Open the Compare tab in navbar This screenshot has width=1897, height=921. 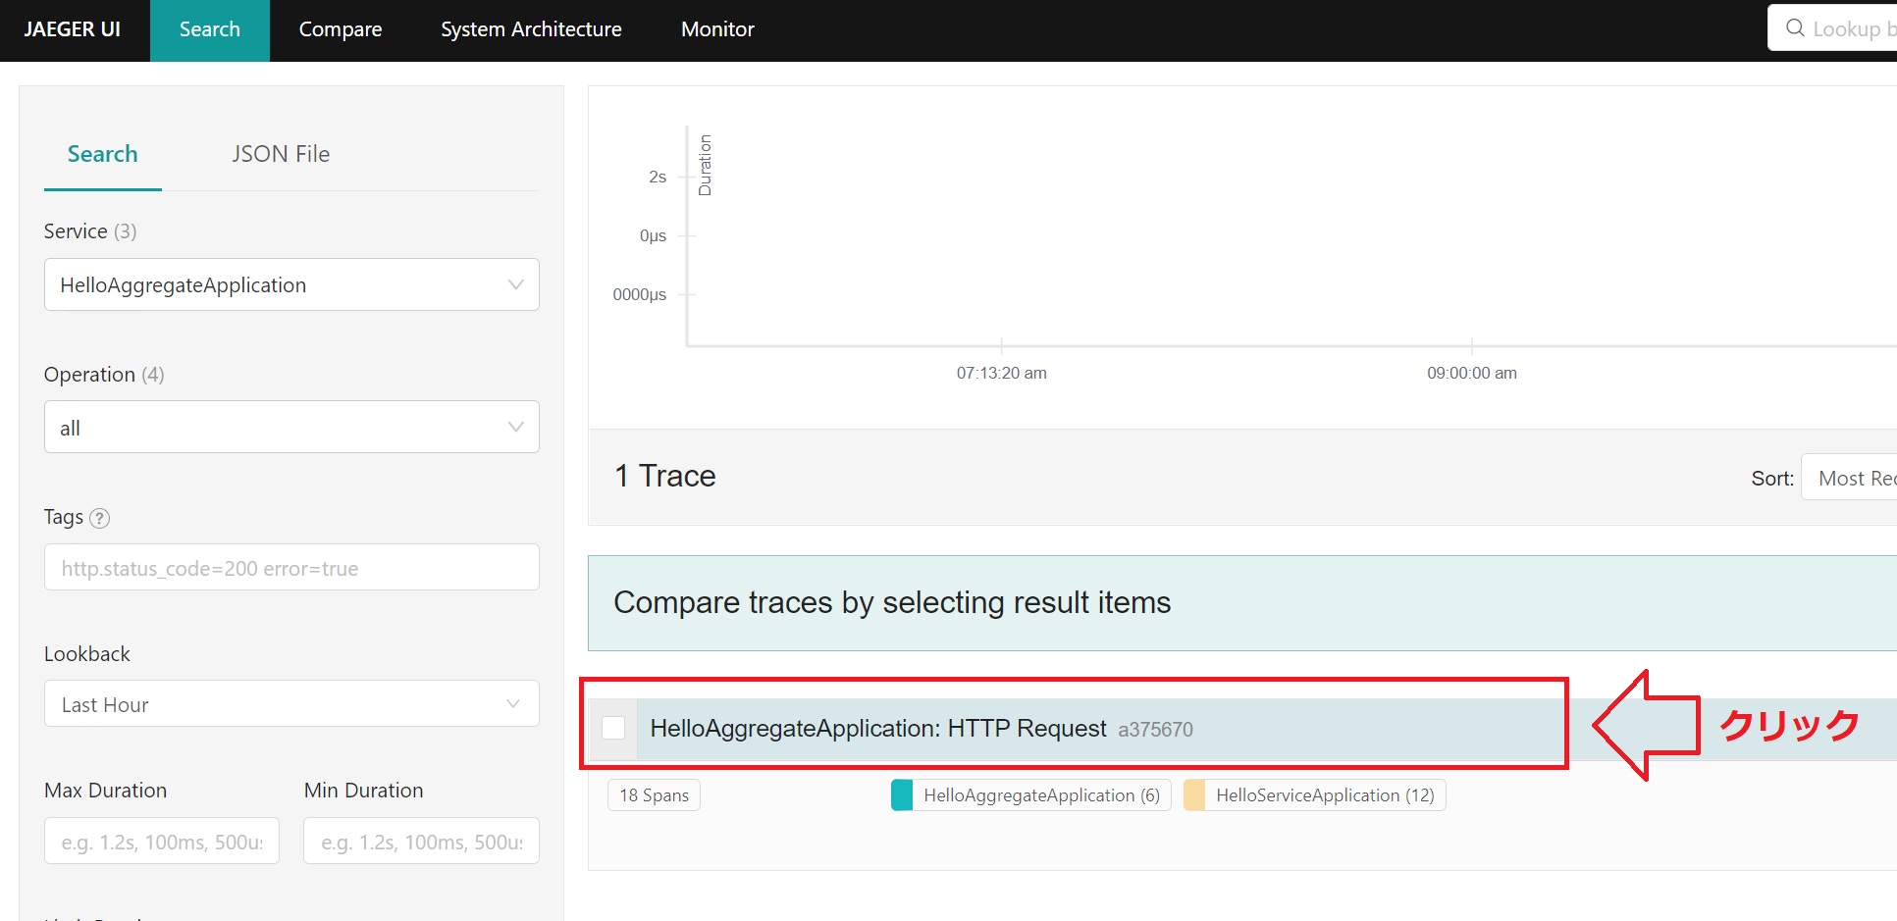coord(340,29)
